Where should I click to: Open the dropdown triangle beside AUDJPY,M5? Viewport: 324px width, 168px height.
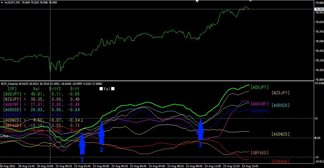coord(2,3)
